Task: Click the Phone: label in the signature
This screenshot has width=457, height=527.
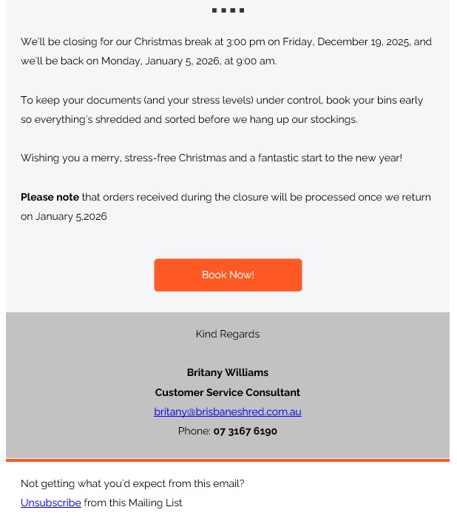Action: (194, 431)
